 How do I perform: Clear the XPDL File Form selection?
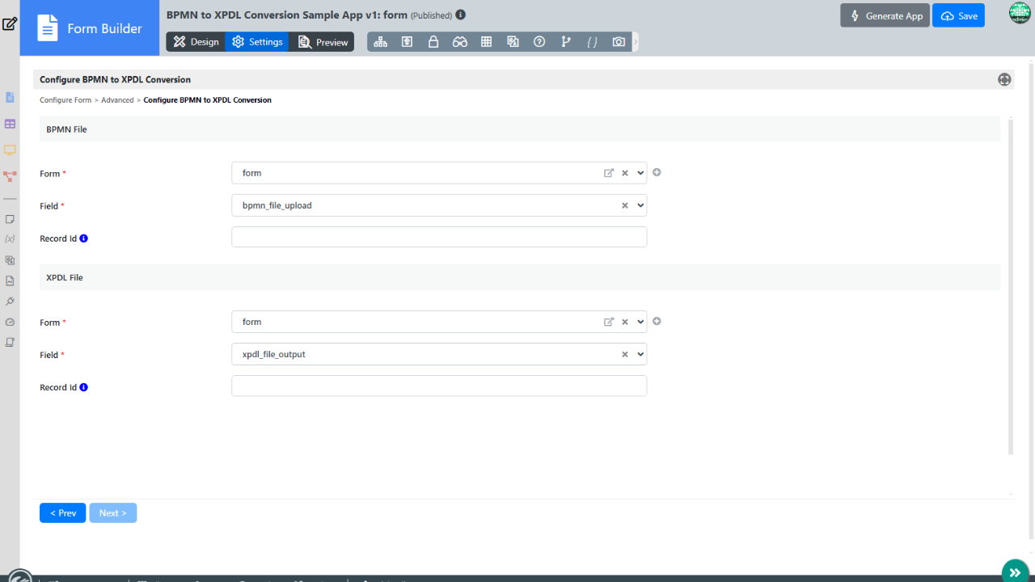click(624, 322)
